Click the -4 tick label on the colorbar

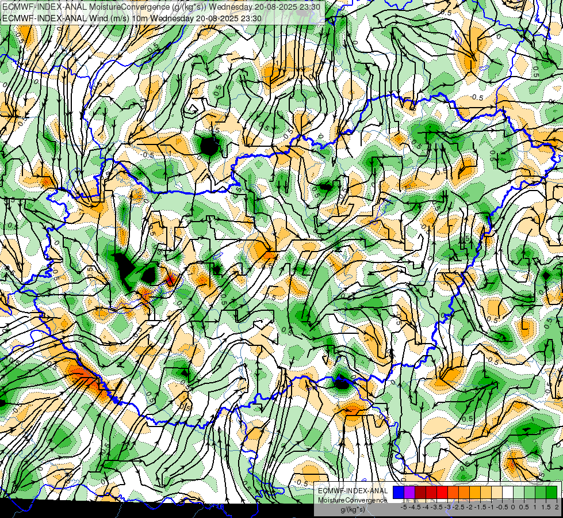click(426, 507)
